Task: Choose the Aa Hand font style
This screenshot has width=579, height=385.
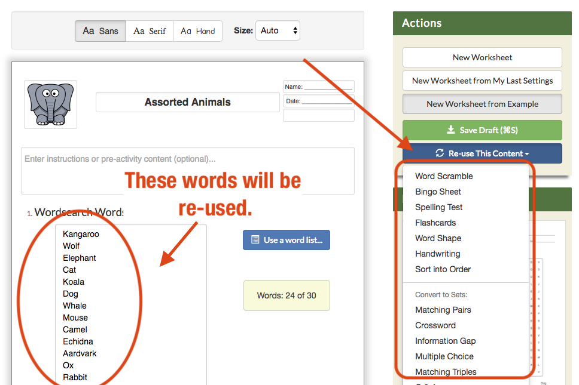Action: (197, 31)
